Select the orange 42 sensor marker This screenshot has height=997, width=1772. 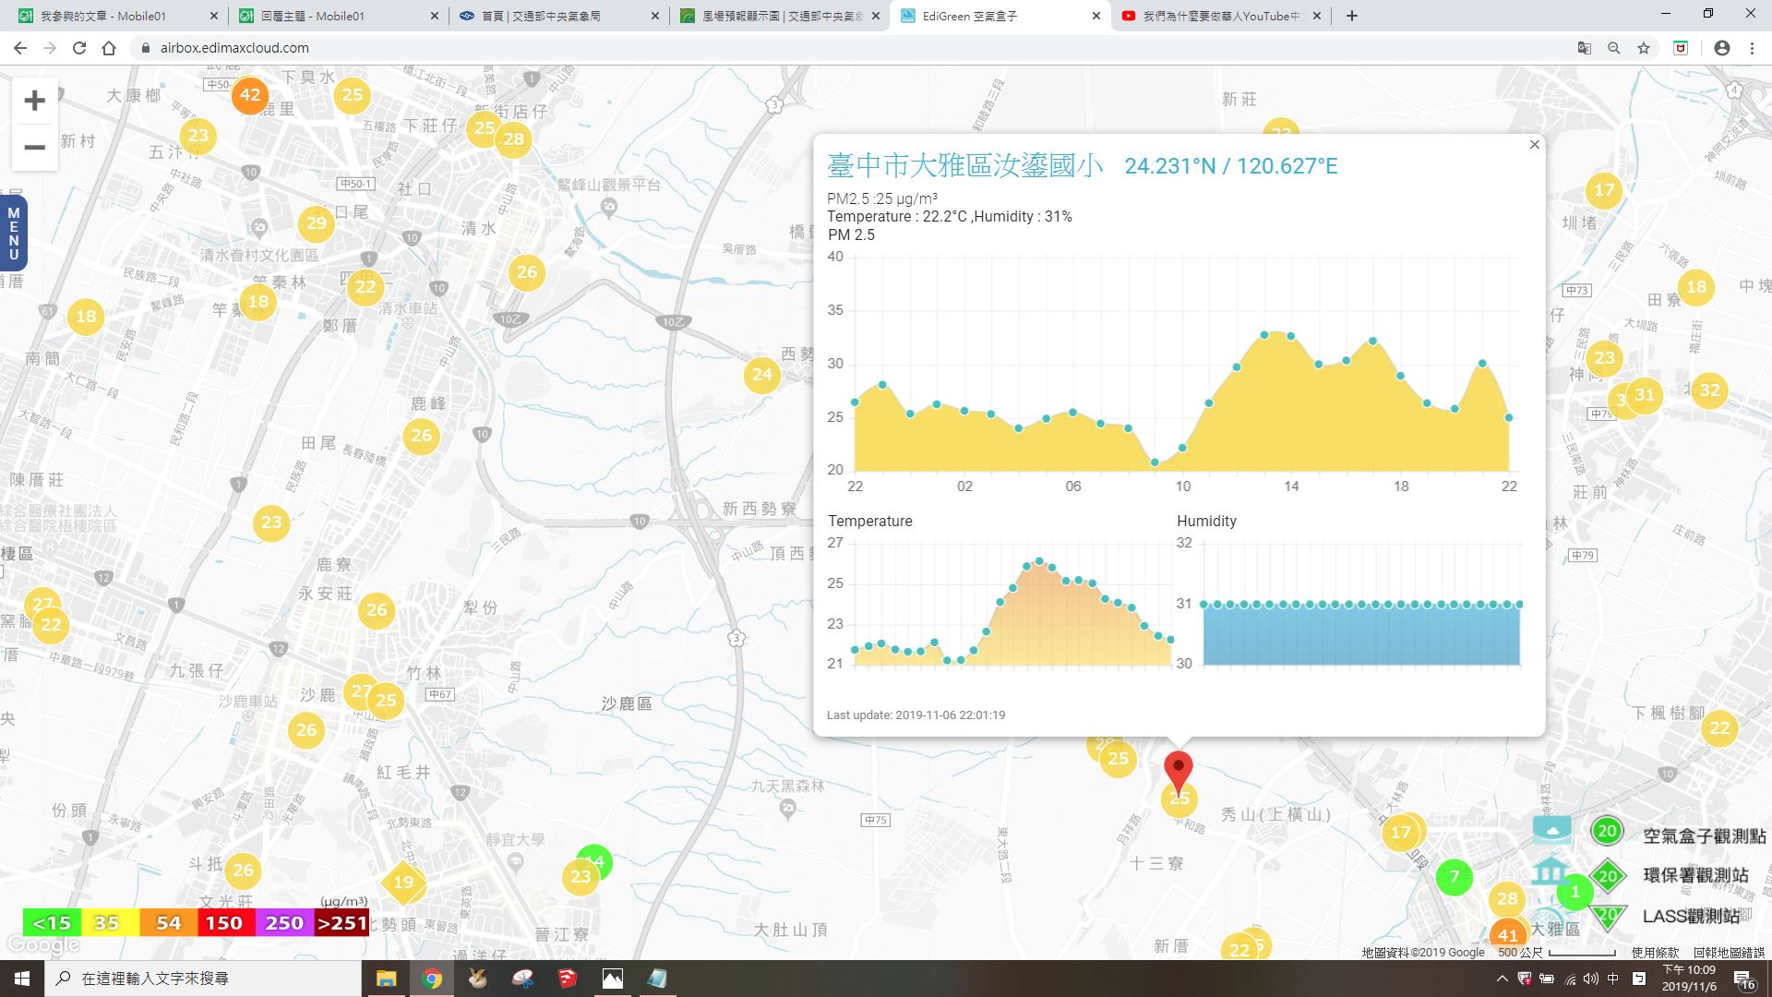[250, 95]
